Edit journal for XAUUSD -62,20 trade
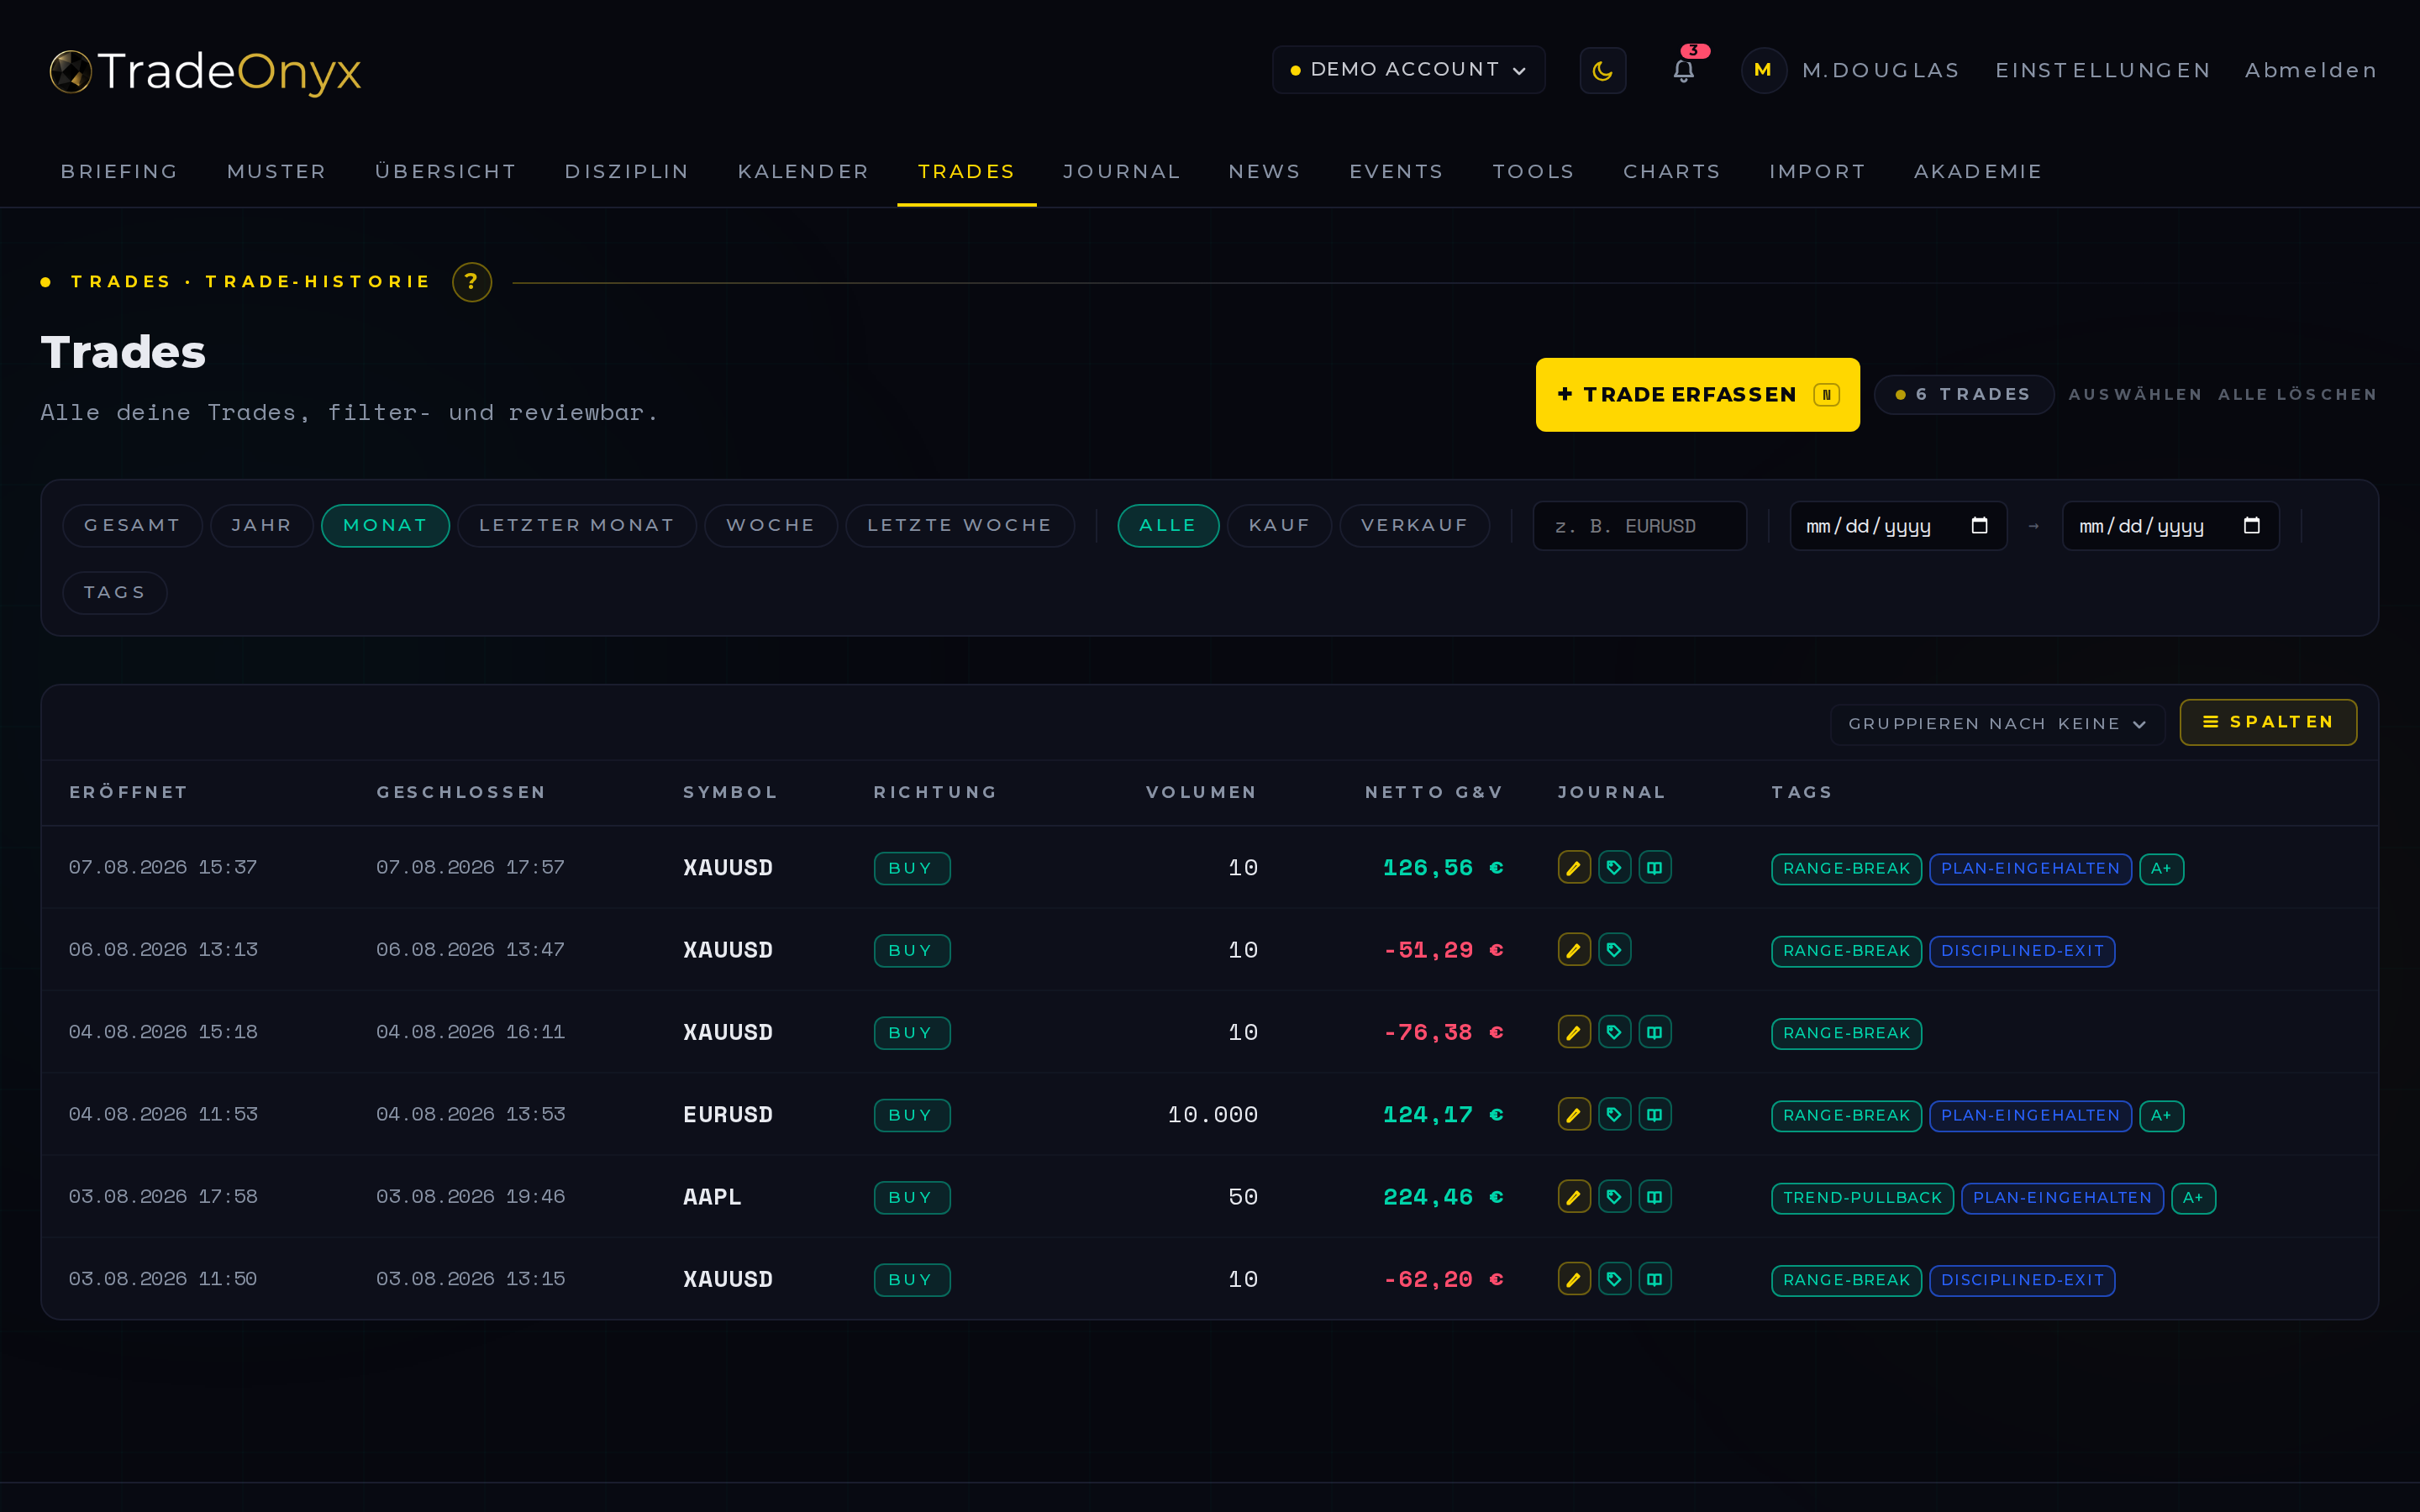The height and width of the screenshot is (1512, 2420). [1574, 1279]
